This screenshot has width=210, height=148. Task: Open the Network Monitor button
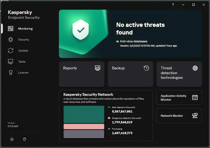(179, 116)
